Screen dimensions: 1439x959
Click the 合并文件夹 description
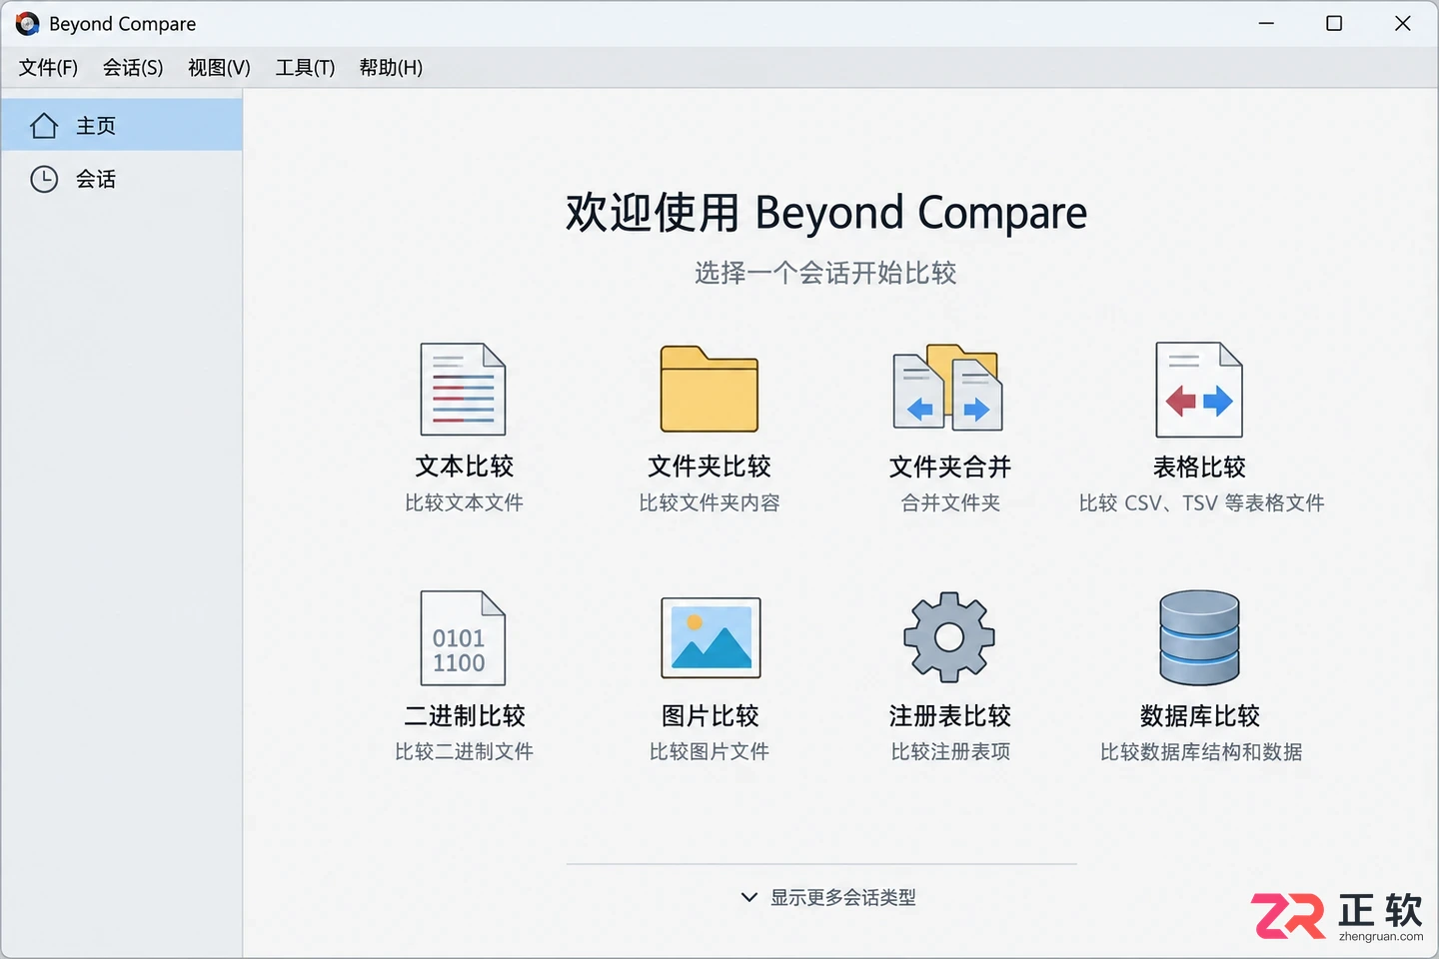[x=950, y=502]
